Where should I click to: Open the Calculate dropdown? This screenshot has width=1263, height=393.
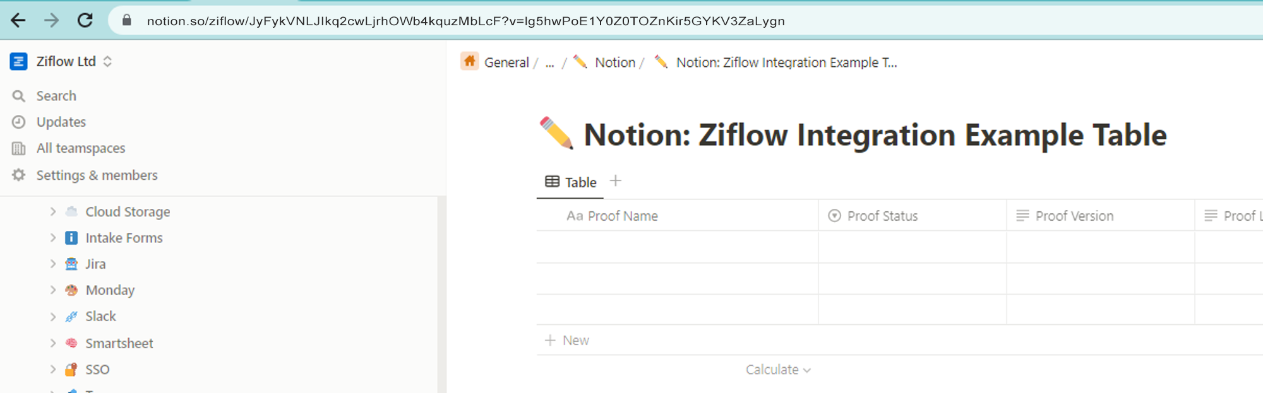[x=778, y=370]
